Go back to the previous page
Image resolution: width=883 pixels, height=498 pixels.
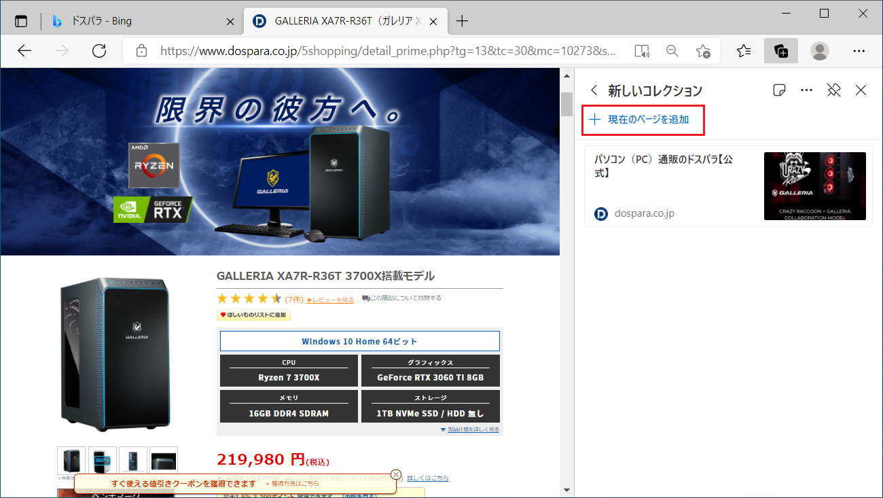(24, 51)
